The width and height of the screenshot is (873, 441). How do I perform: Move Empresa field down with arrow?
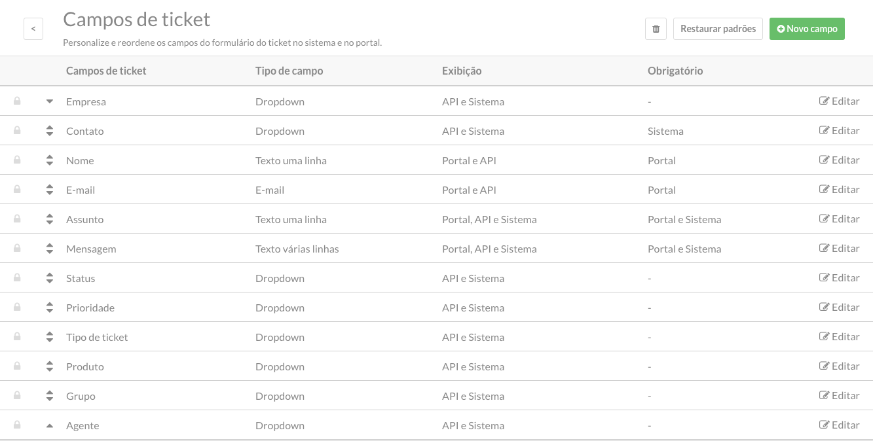(50, 101)
